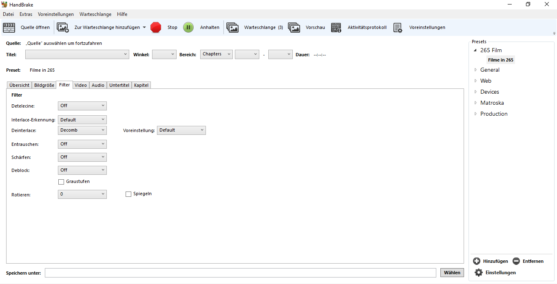Click the minus icon beside Entfernen
Screen dimensions: 557x284
516,261
